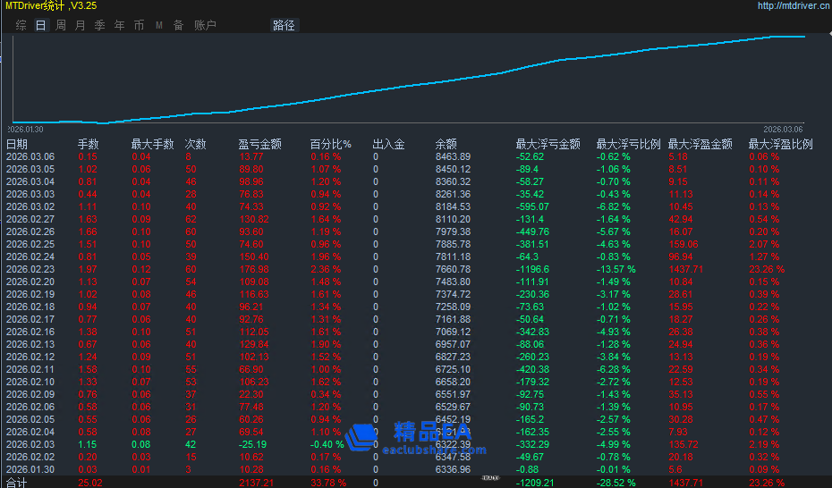Select the 日 daily tab
The width and height of the screenshot is (832, 488).
point(41,25)
